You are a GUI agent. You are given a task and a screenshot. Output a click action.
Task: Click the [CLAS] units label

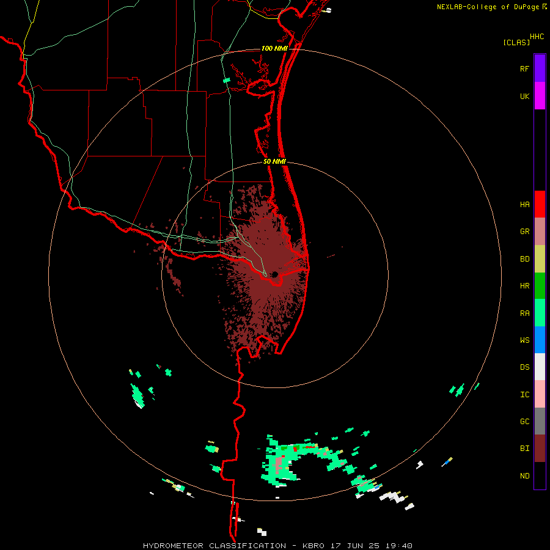pyautogui.click(x=516, y=42)
